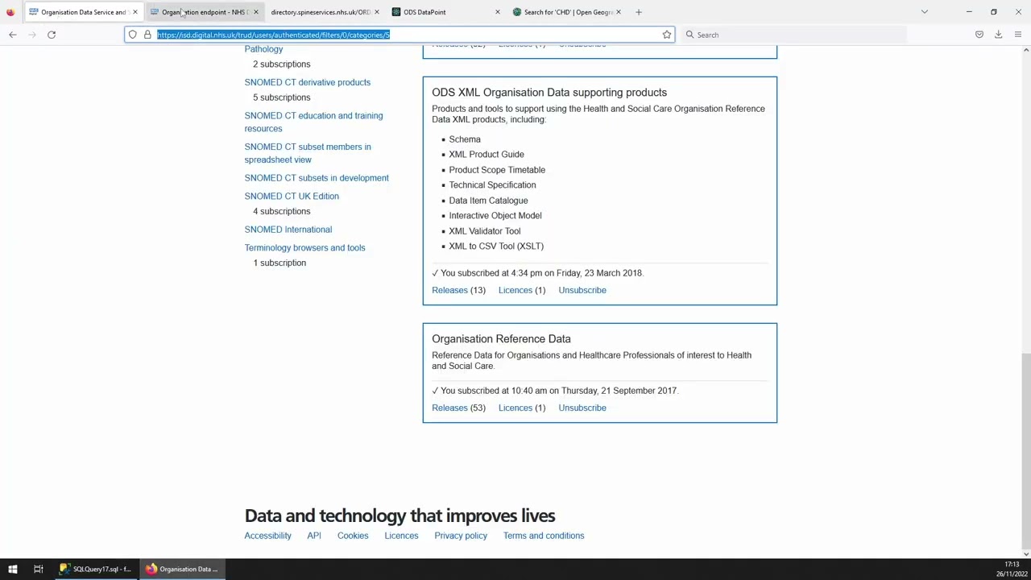This screenshot has width=1031, height=580.
Task: View site security padlock information
Action: (147, 35)
